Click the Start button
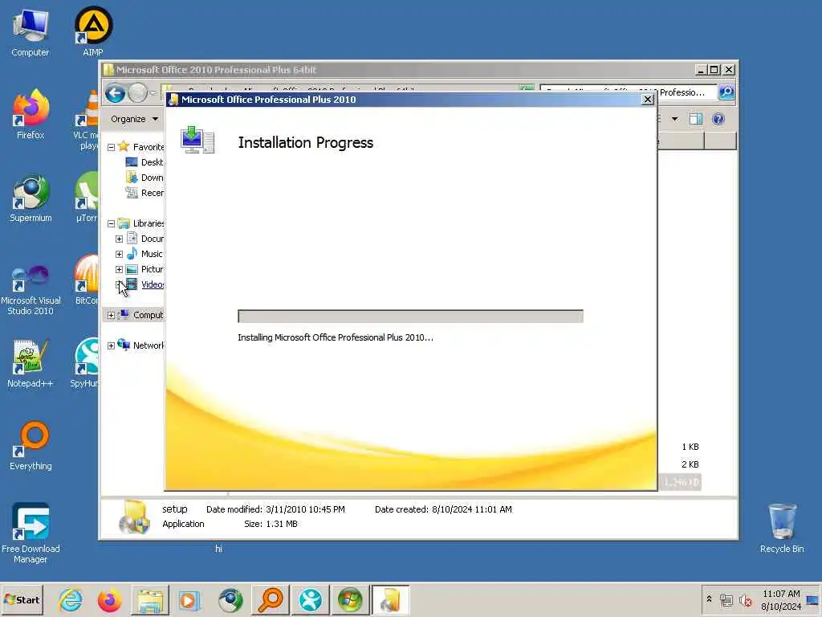Screen dimensions: 822x617 (22, 599)
